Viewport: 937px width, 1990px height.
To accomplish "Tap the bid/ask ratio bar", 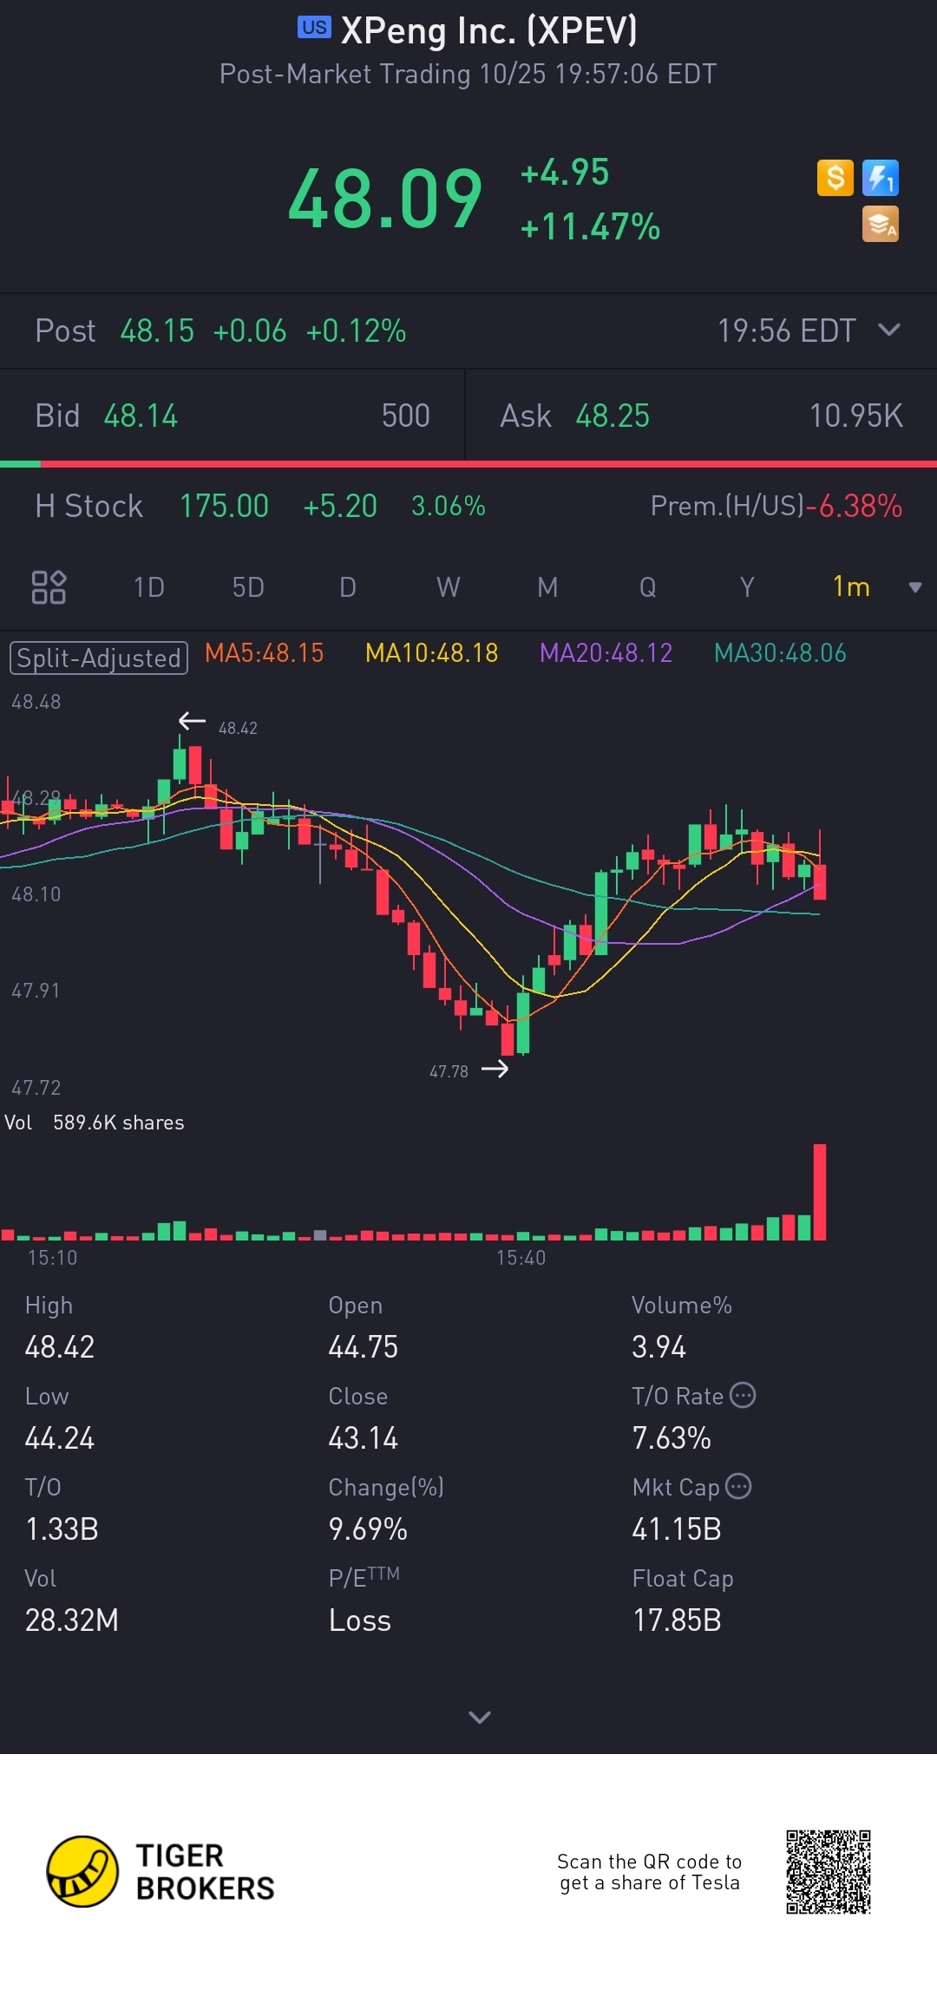I will (468, 464).
